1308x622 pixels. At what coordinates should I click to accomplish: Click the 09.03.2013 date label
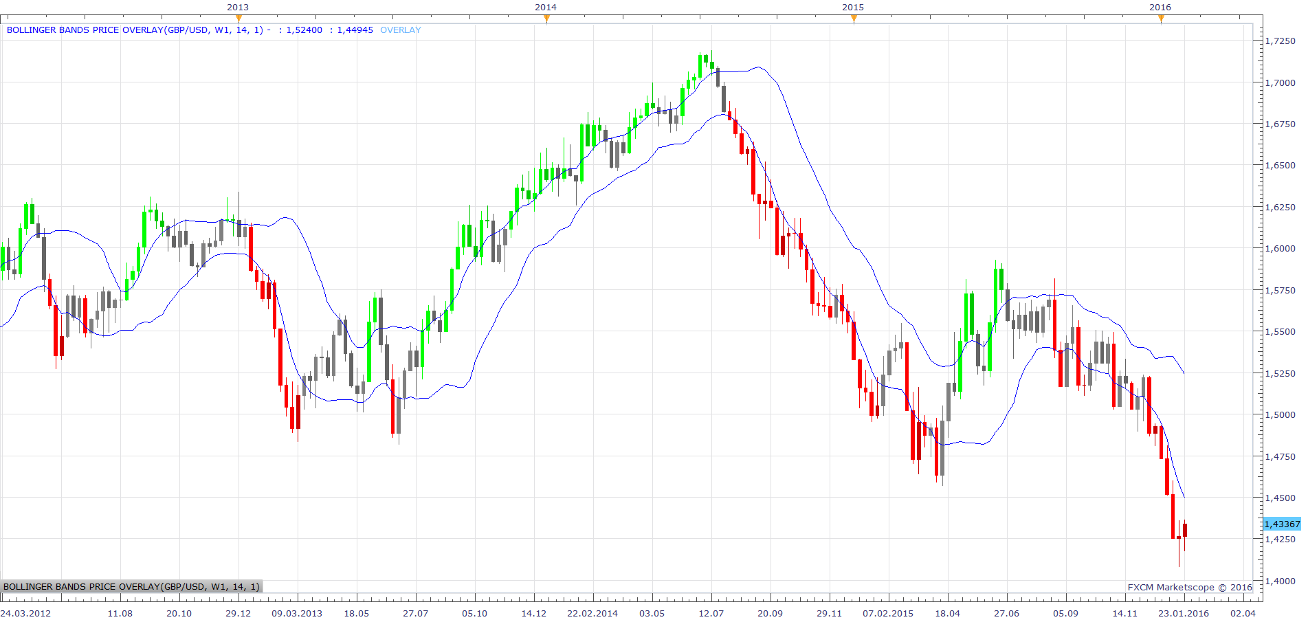click(x=297, y=613)
